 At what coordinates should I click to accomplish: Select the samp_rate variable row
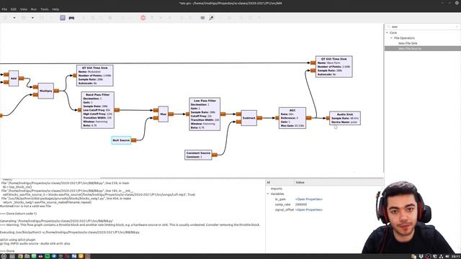pos(325,204)
